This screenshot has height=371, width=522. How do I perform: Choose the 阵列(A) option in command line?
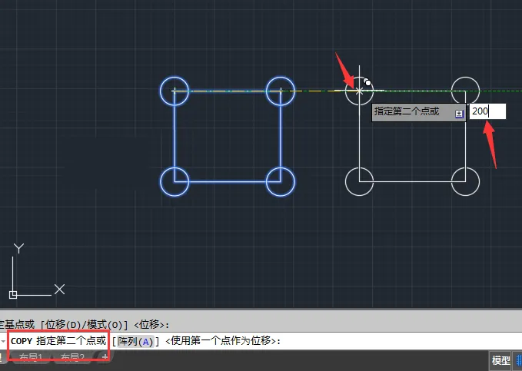135,341
